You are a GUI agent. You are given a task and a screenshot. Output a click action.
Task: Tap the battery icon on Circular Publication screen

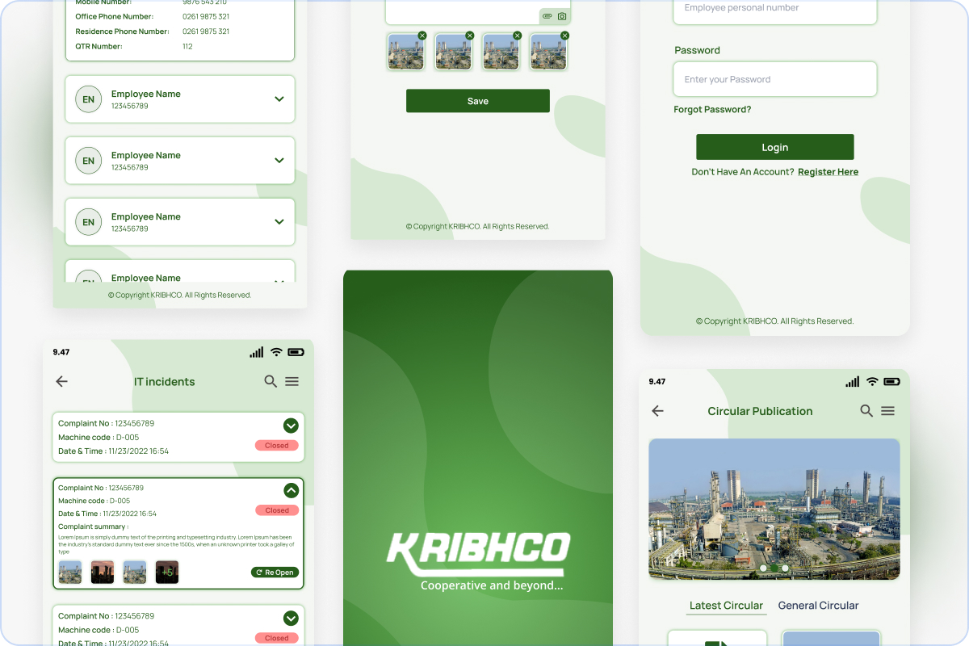pos(892,381)
